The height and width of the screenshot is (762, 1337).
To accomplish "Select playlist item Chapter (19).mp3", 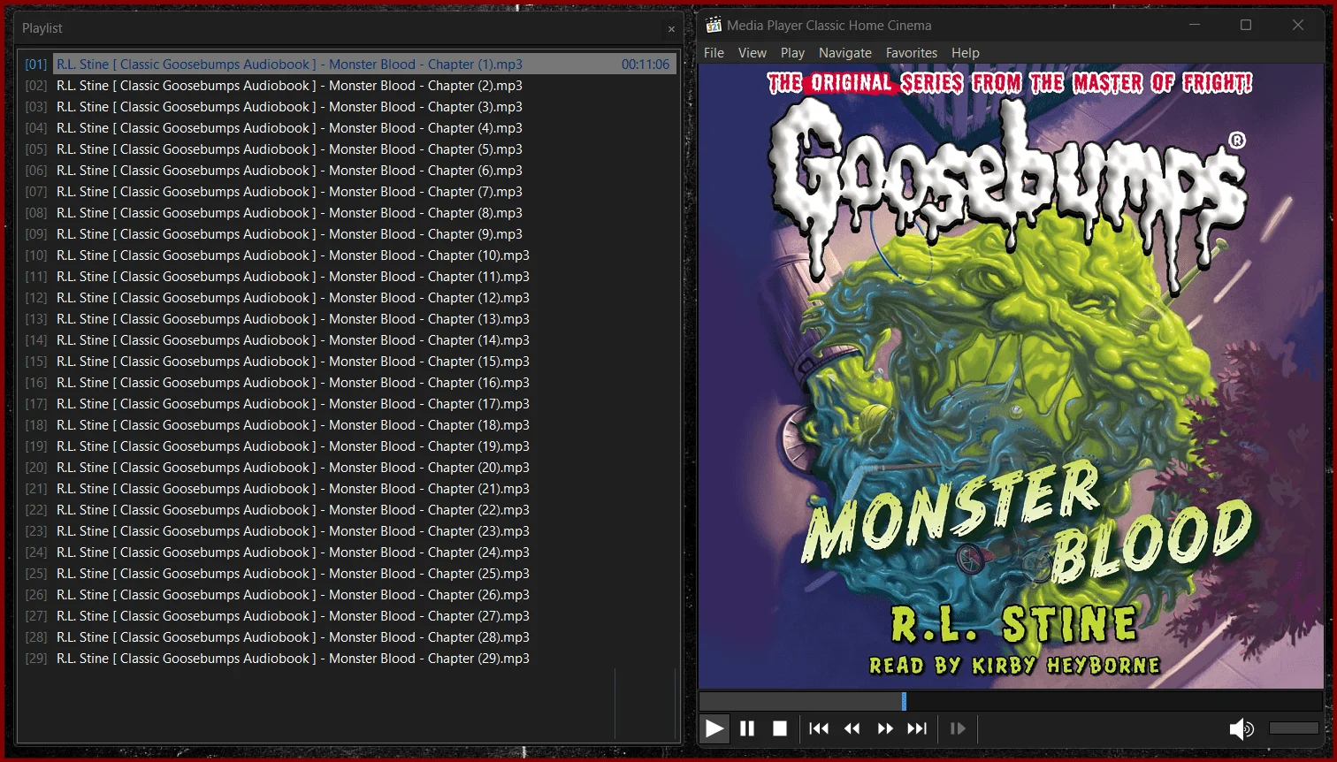I will coord(365,446).
